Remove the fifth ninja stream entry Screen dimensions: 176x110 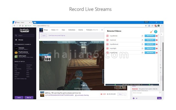[157, 53]
